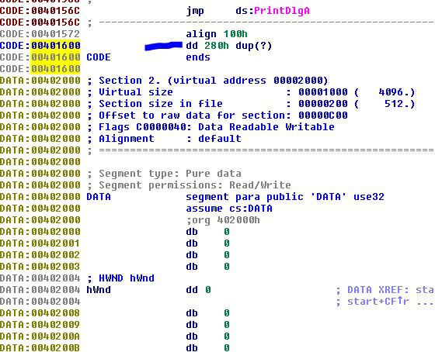435x352 pixels.
Task: Click the db 0 entry at 0040200B
Action: coord(207,348)
